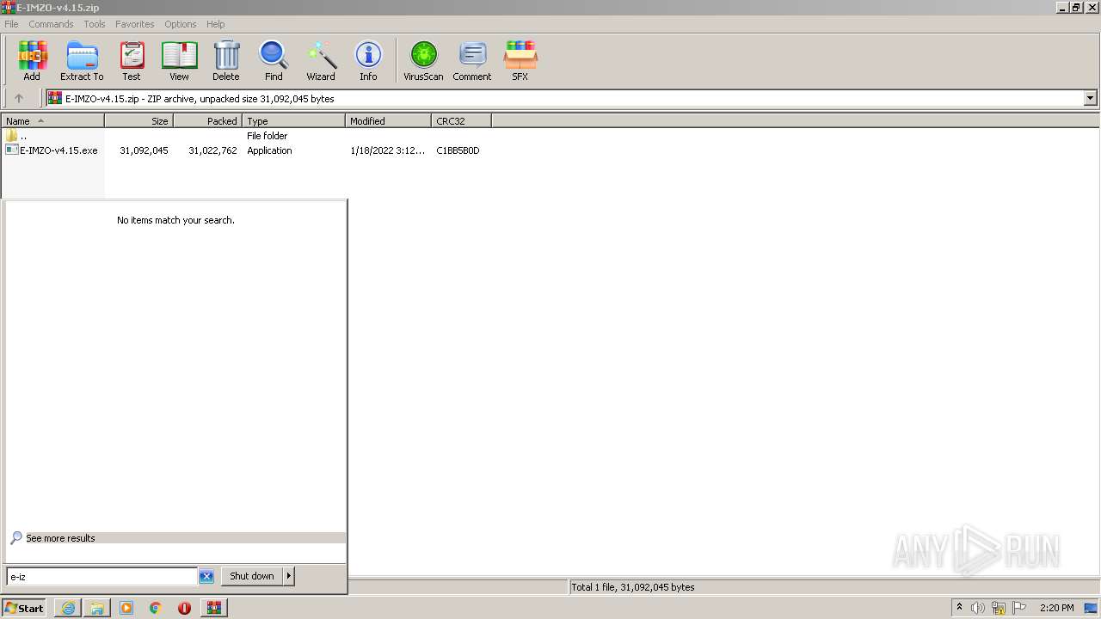
Task: Click the Start search input field
Action: 101,577
